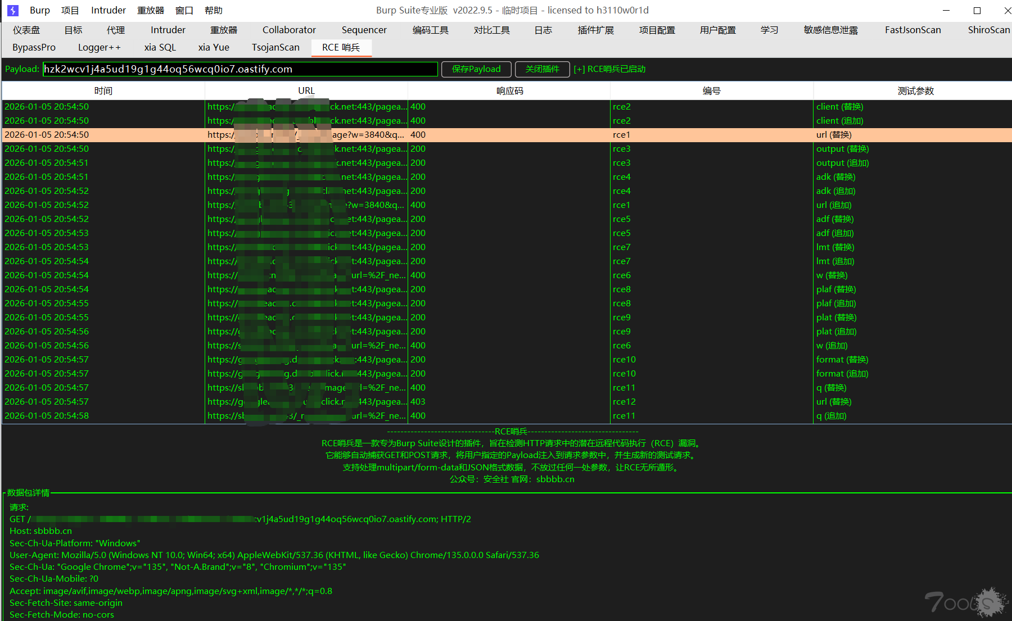The height and width of the screenshot is (621, 1012).
Task: Open the 帮助 menu
Action: pyautogui.click(x=213, y=11)
